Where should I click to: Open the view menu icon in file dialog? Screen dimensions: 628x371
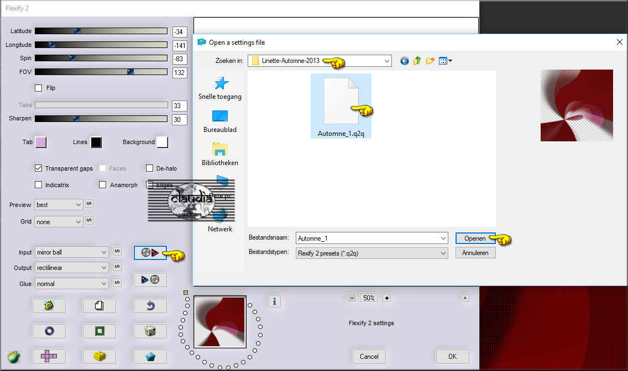coord(445,61)
